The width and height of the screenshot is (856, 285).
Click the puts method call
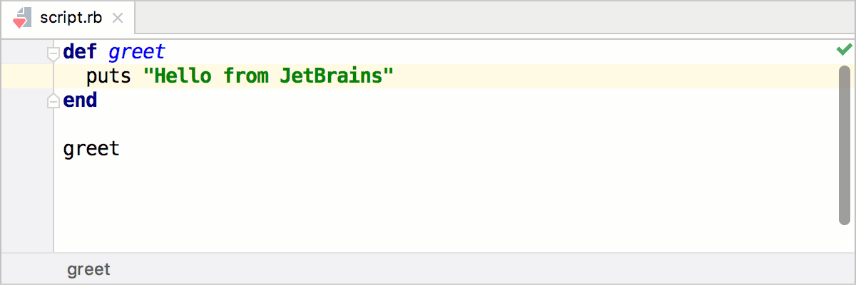(x=108, y=76)
